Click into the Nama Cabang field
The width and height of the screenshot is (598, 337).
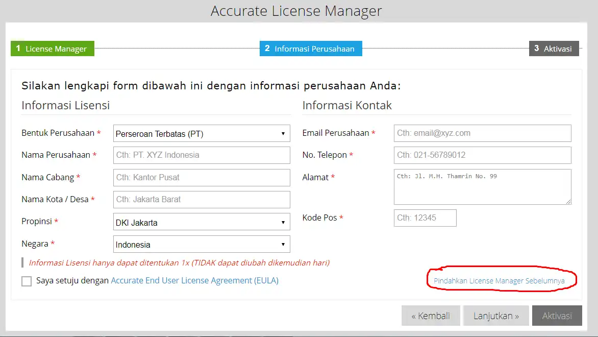tap(202, 178)
